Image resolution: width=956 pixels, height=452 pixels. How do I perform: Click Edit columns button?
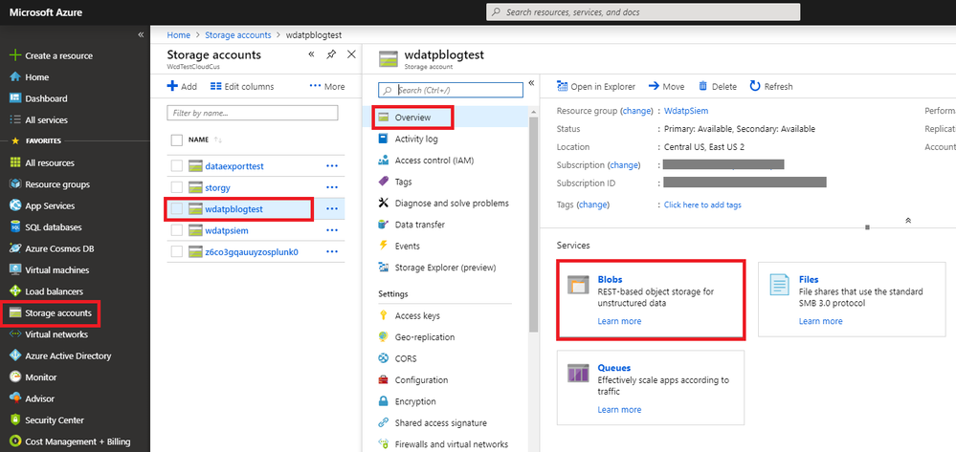tap(242, 87)
